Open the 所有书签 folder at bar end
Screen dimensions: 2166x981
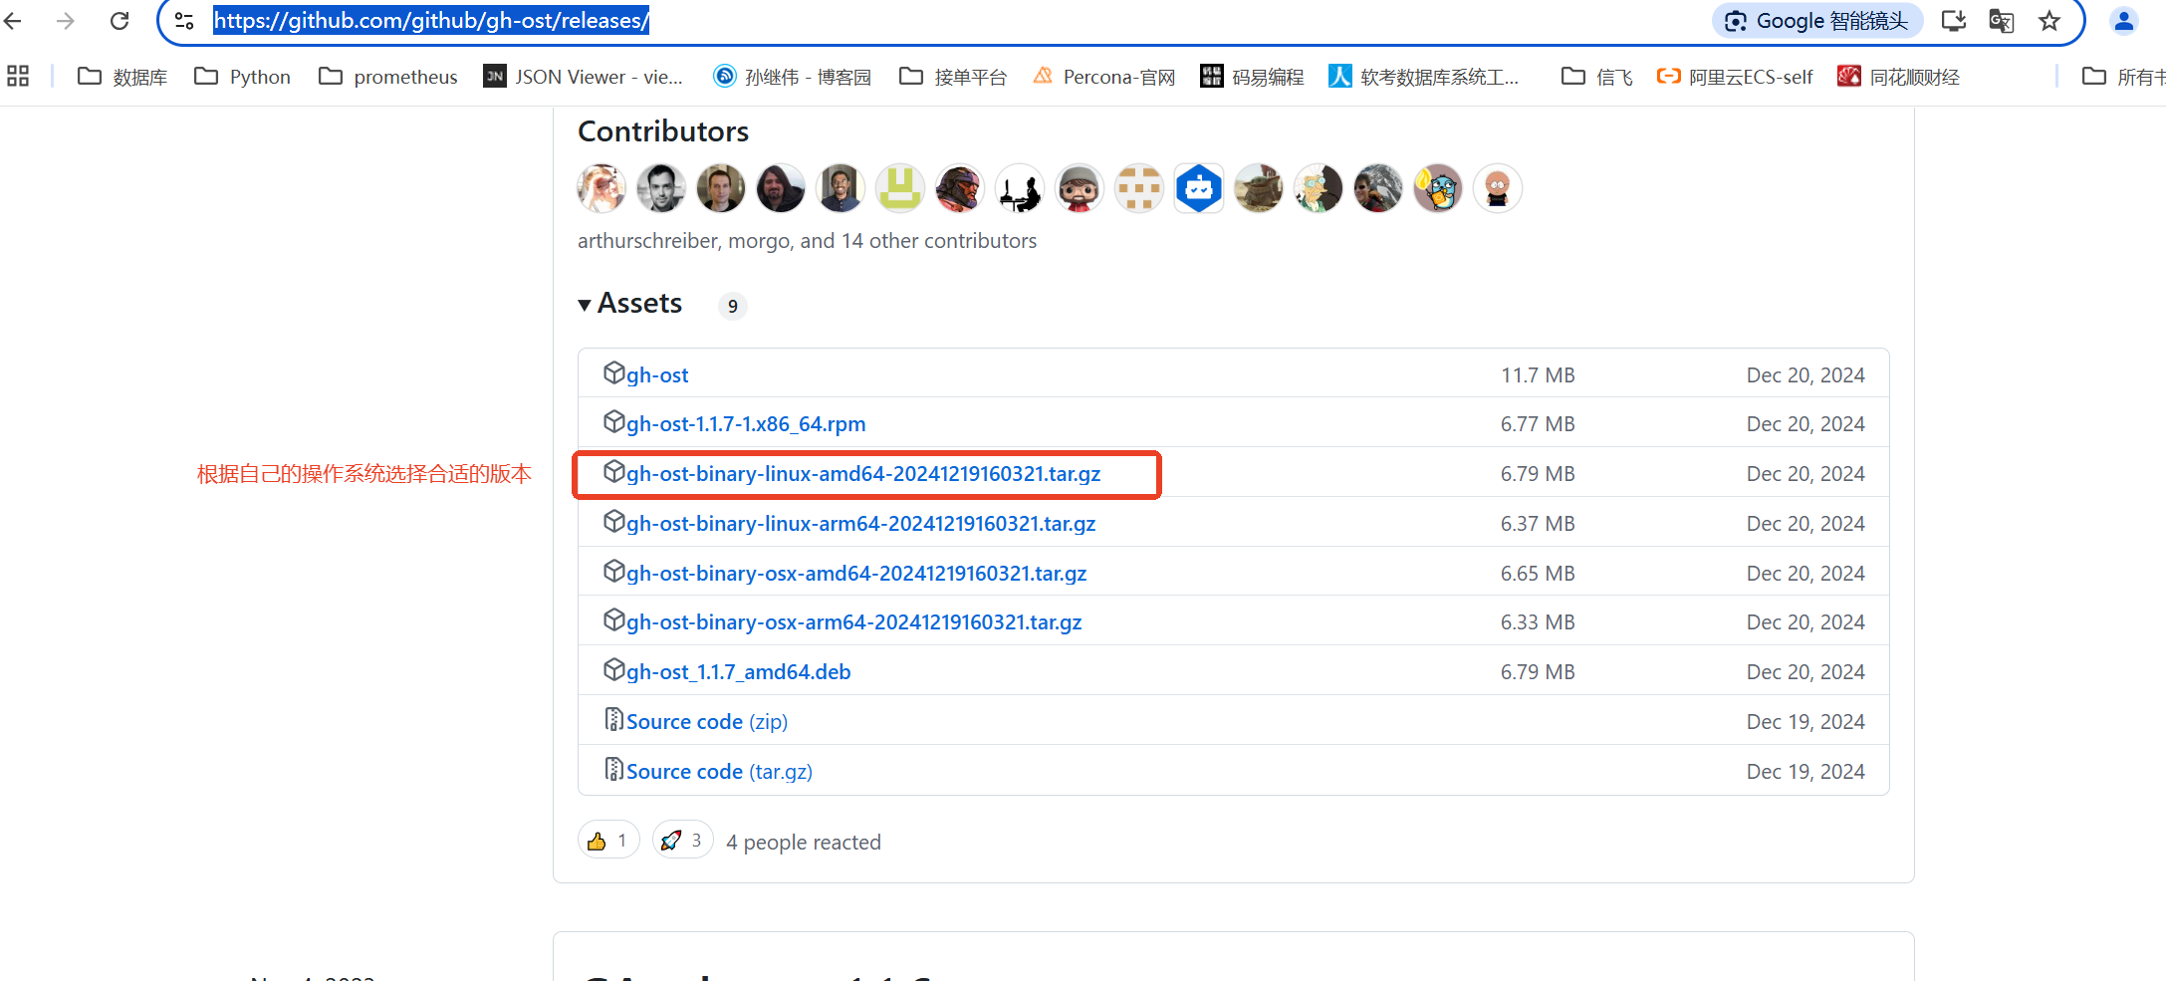pos(2123,77)
